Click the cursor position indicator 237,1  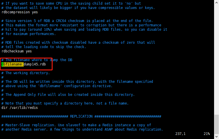[x=180, y=134]
